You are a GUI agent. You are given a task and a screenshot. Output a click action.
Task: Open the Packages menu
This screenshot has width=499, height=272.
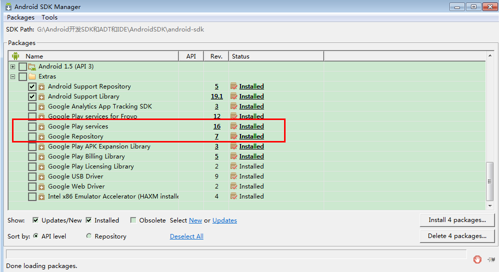point(21,17)
